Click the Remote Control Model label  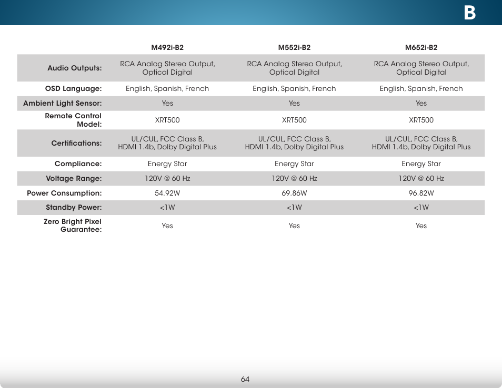click(x=73, y=120)
